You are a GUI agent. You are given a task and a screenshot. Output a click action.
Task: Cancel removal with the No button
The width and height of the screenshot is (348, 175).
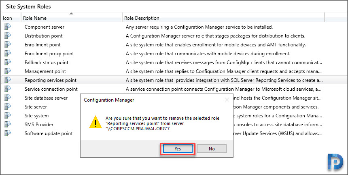(212, 149)
